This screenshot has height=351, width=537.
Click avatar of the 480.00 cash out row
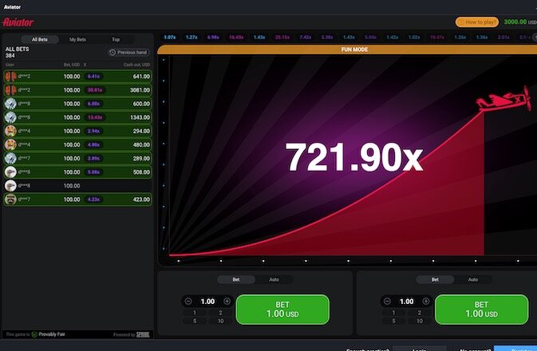click(10, 145)
